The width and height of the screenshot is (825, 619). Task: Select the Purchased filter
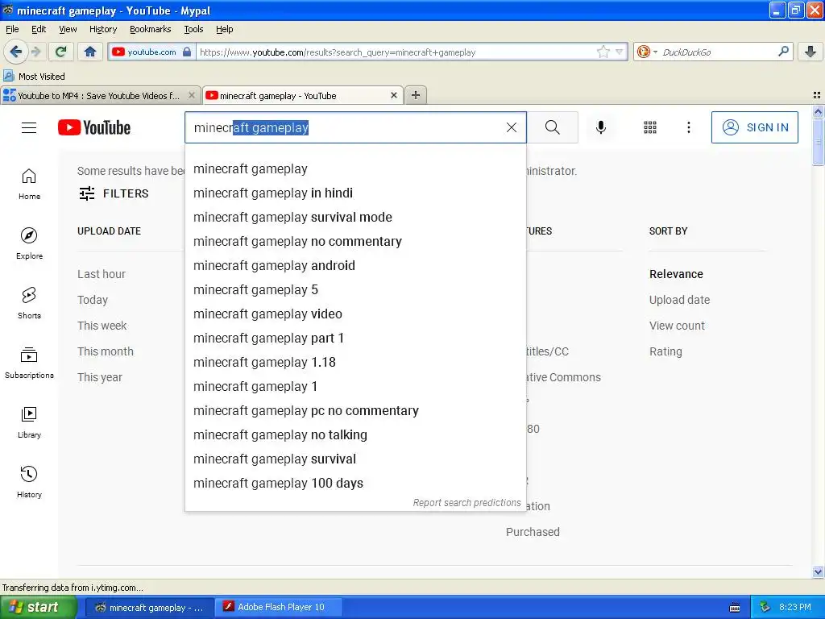click(533, 532)
